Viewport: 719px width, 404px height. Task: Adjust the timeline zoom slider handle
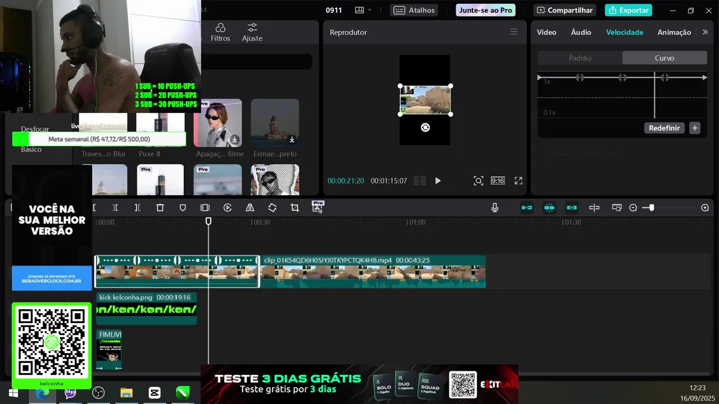[x=652, y=208]
